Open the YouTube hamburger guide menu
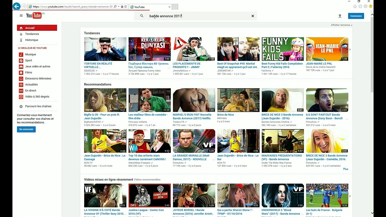The height and width of the screenshot is (217, 386). pos(21,16)
